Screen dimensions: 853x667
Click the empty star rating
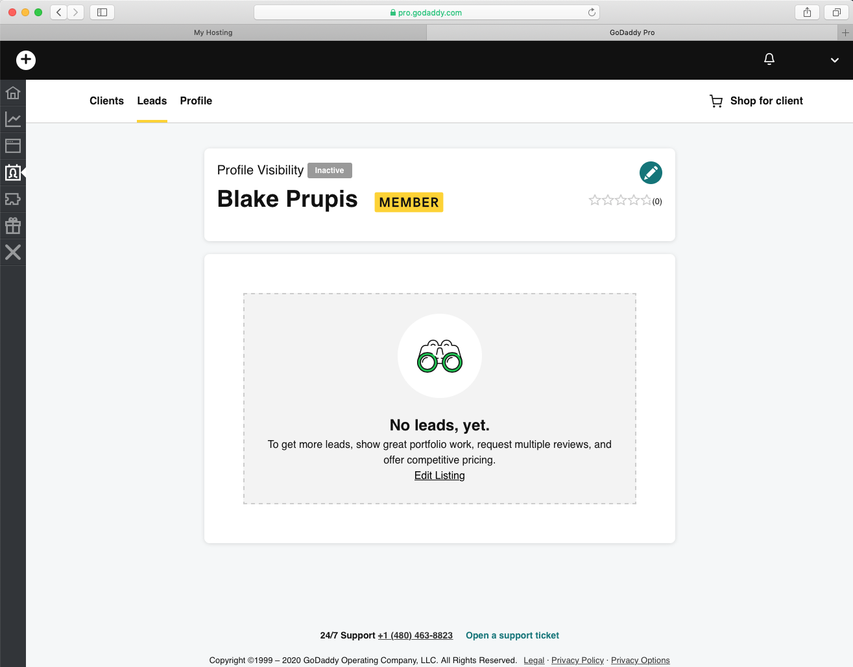[x=620, y=200]
